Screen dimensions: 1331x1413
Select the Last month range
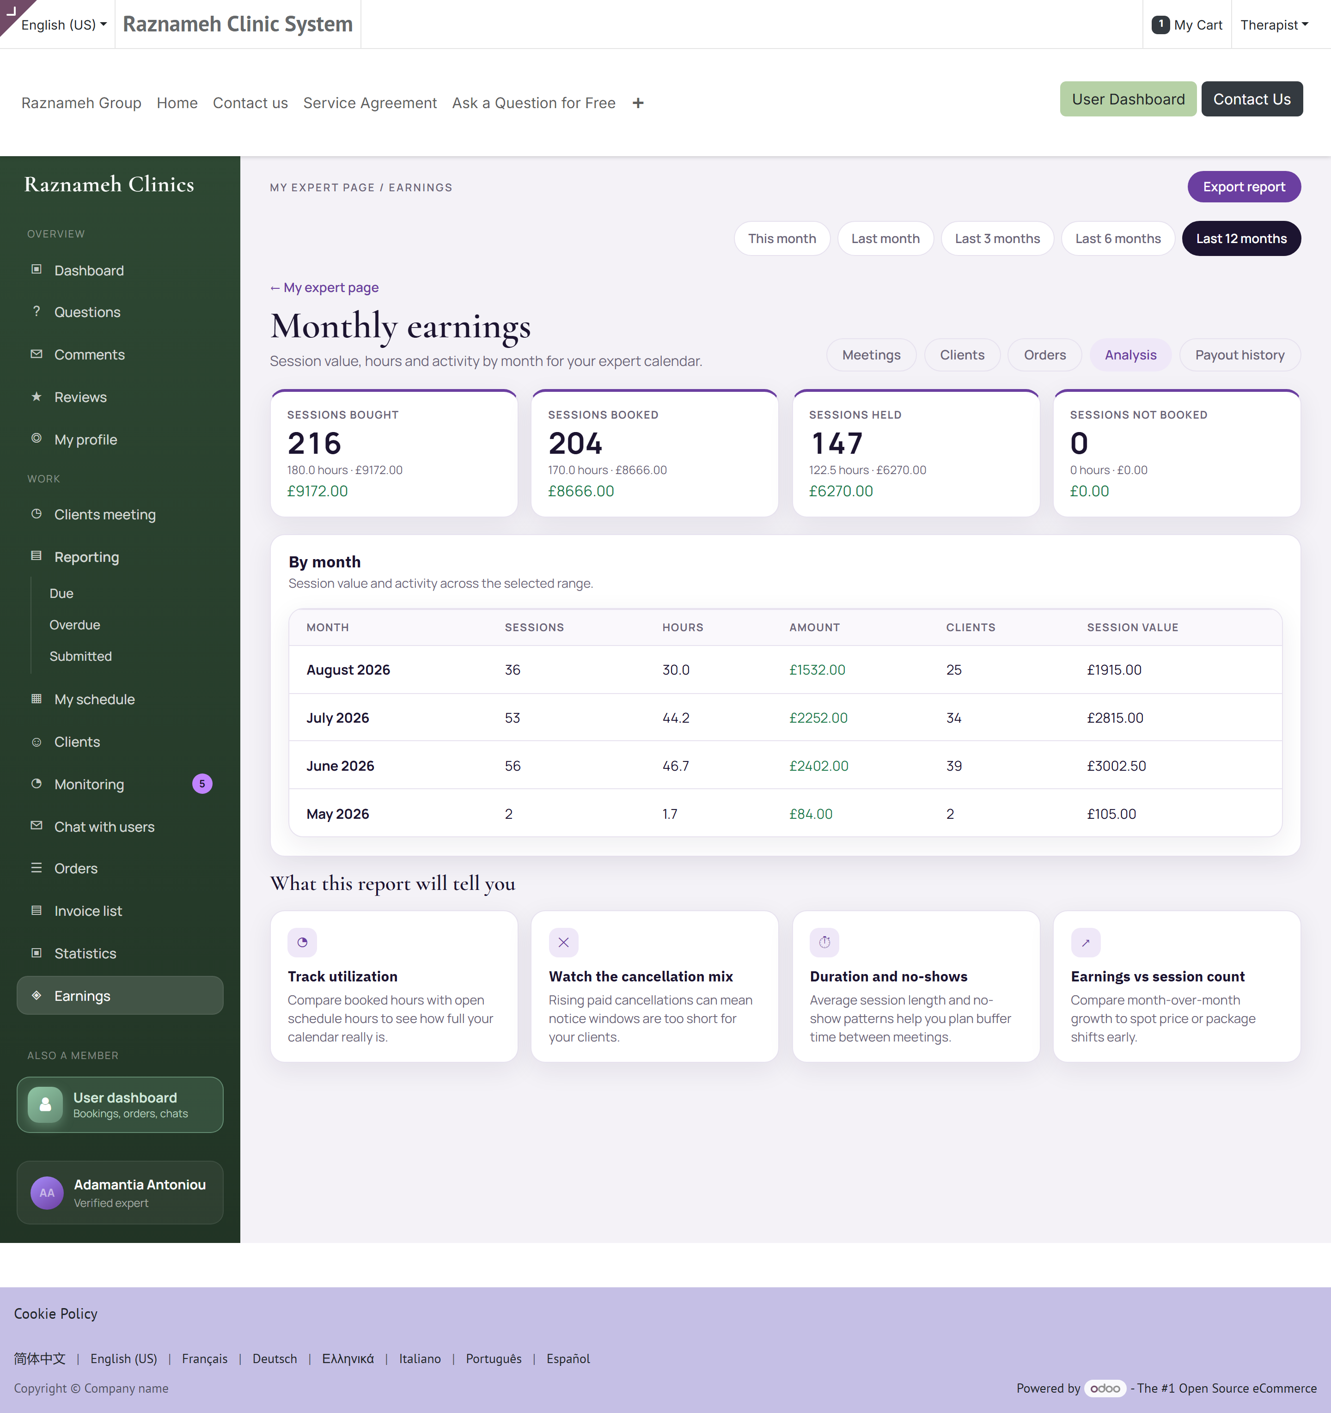885,238
